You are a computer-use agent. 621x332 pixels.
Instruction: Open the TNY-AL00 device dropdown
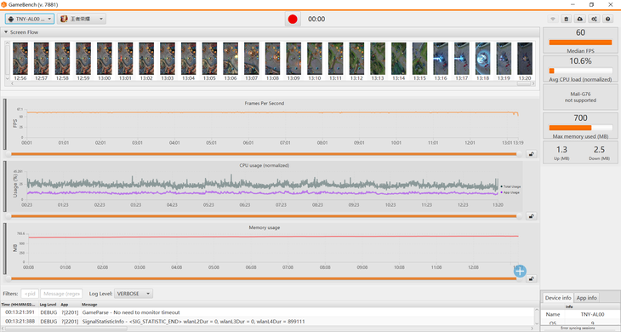point(30,19)
